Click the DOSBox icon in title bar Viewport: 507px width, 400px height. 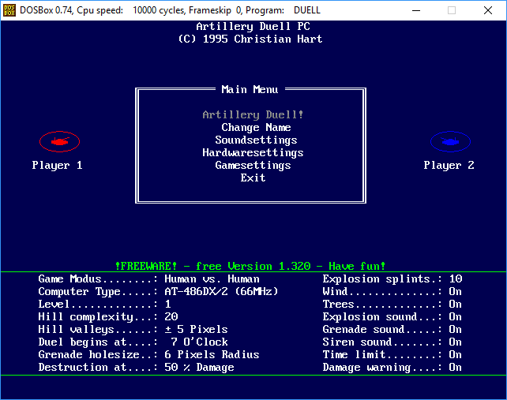point(9,10)
